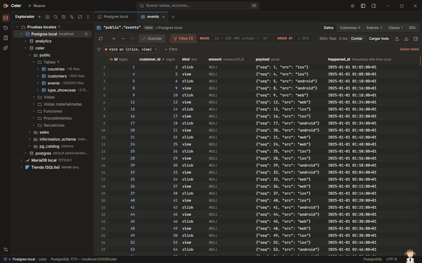
Task: Expand the MariaDB local connection
Action: pyautogui.click(x=21, y=160)
